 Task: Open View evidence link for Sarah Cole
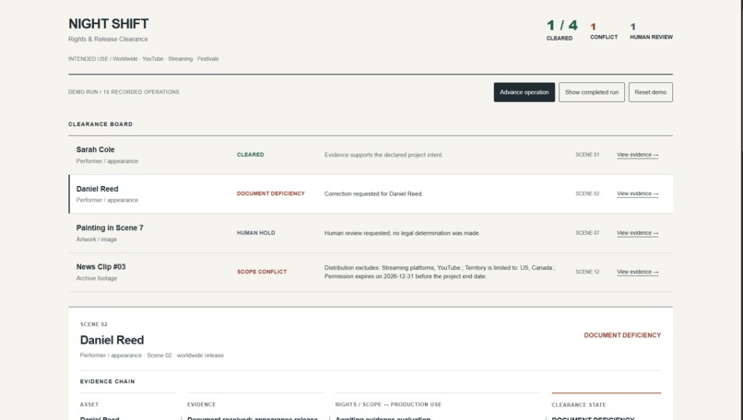637,155
